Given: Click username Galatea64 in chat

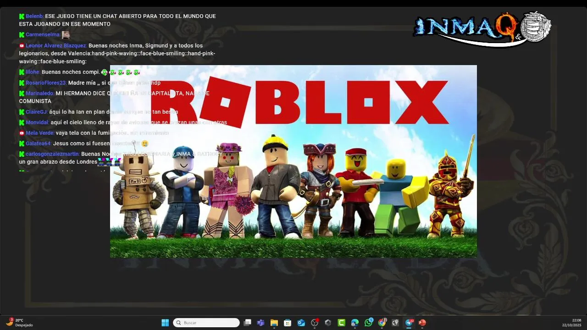Looking at the screenshot, I should pyautogui.click(x=39, y=143).
